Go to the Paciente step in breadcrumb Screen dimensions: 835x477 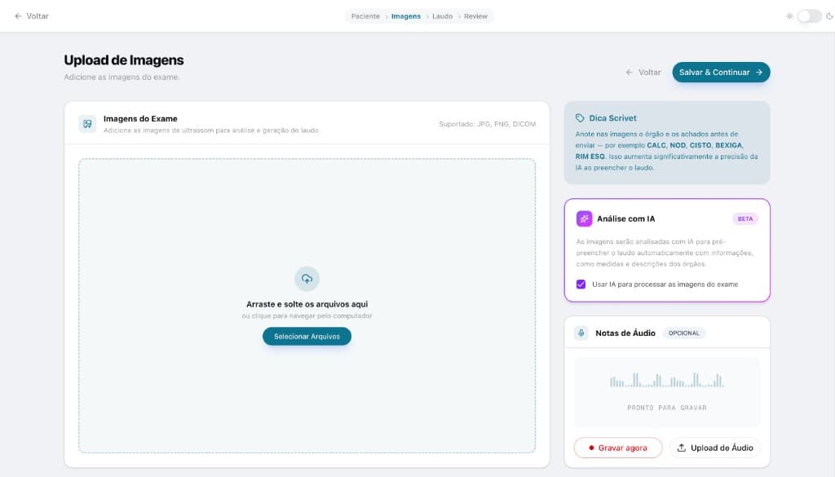tap(365, 16)
